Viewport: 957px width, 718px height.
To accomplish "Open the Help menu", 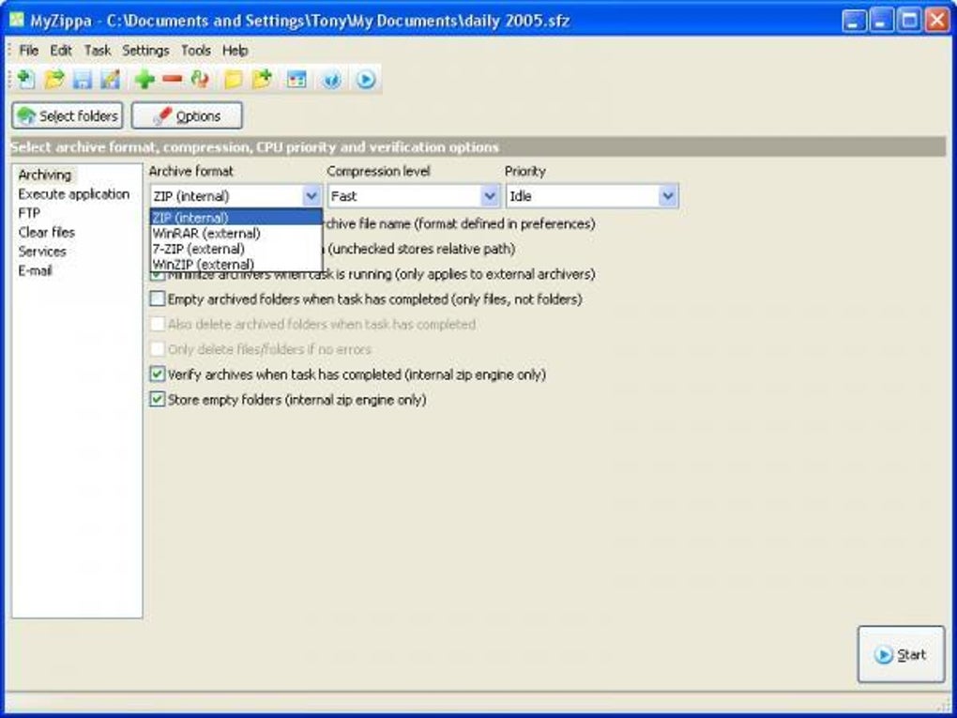I will [235, 51].
